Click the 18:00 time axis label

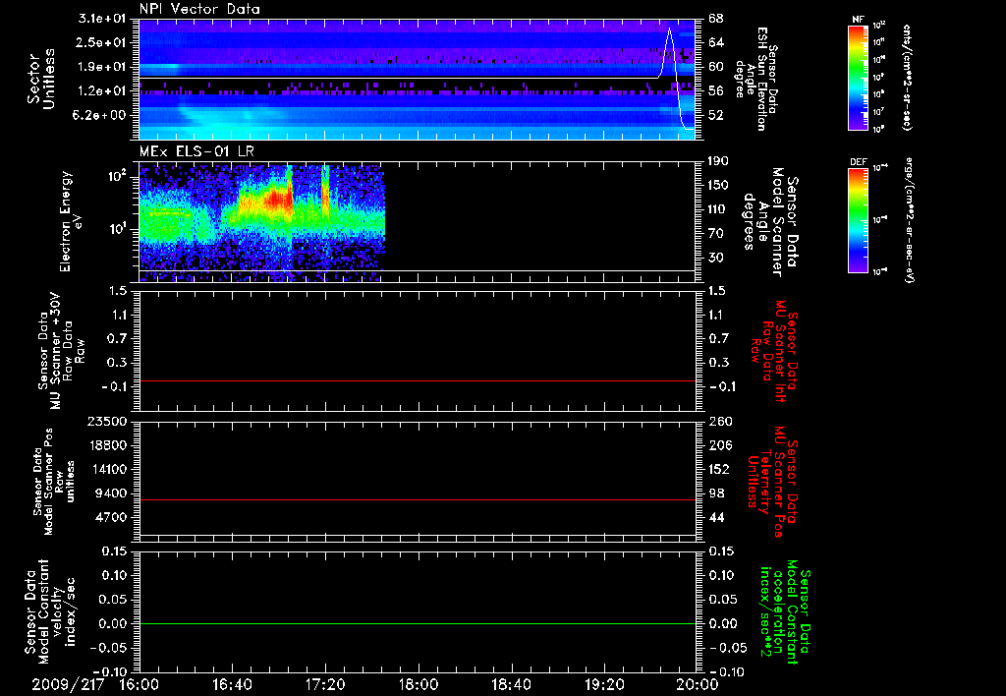(x=419, y=684)
